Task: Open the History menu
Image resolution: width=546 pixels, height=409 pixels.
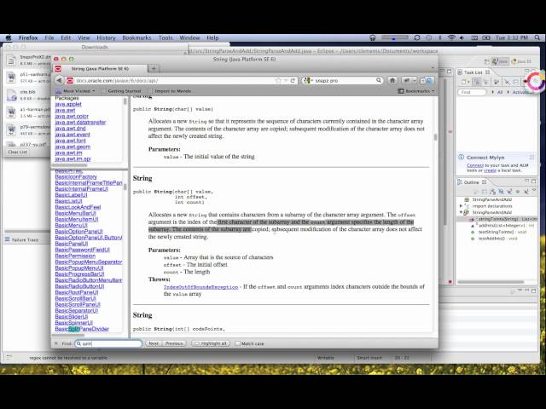Action: [x=106, y=37]
